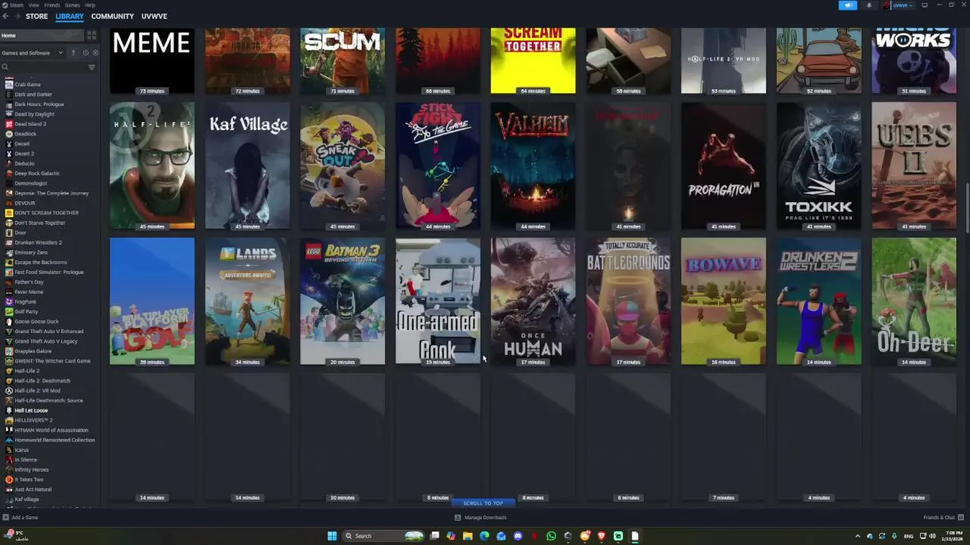Switch to the STORE tab
Screen dimensions: 970x545
(36, 16)
